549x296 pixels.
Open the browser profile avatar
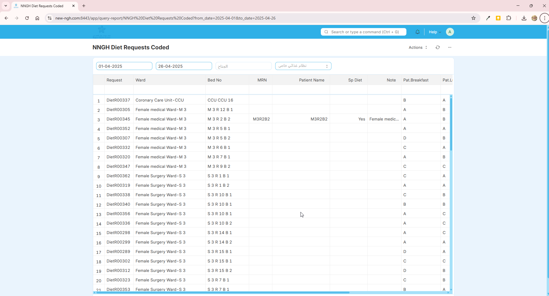tap(534, 18)
